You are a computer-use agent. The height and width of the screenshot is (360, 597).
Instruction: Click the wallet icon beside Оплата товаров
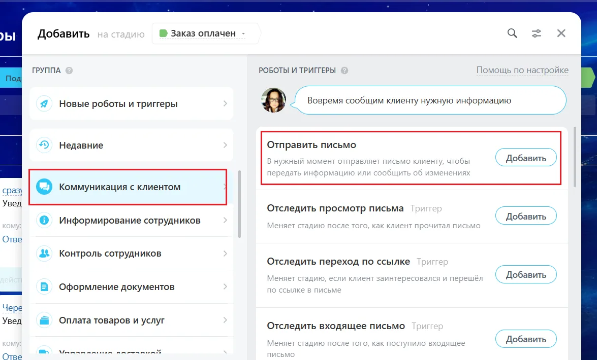(x=44, y=320)
